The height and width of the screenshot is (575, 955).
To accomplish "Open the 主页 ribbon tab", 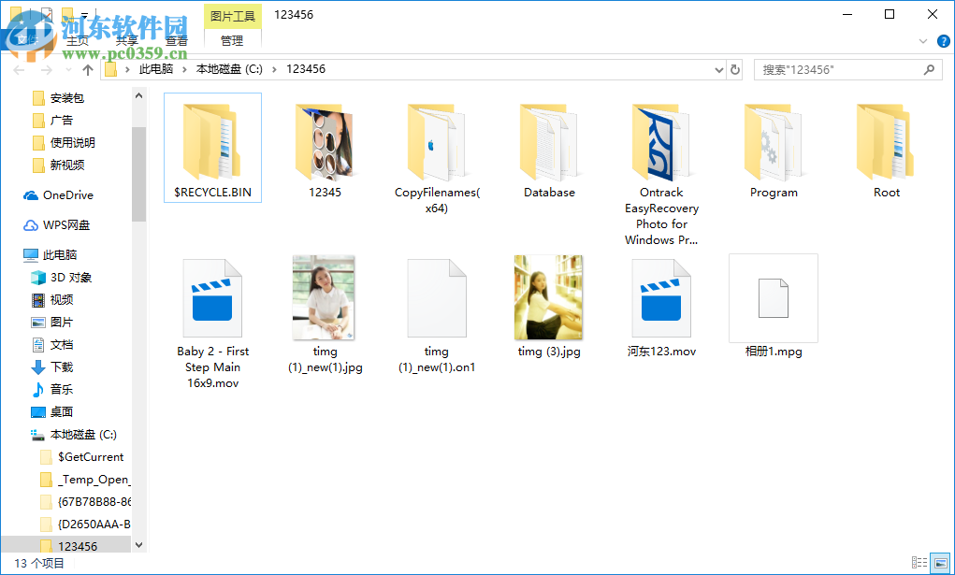I will [x=78, y=41].
